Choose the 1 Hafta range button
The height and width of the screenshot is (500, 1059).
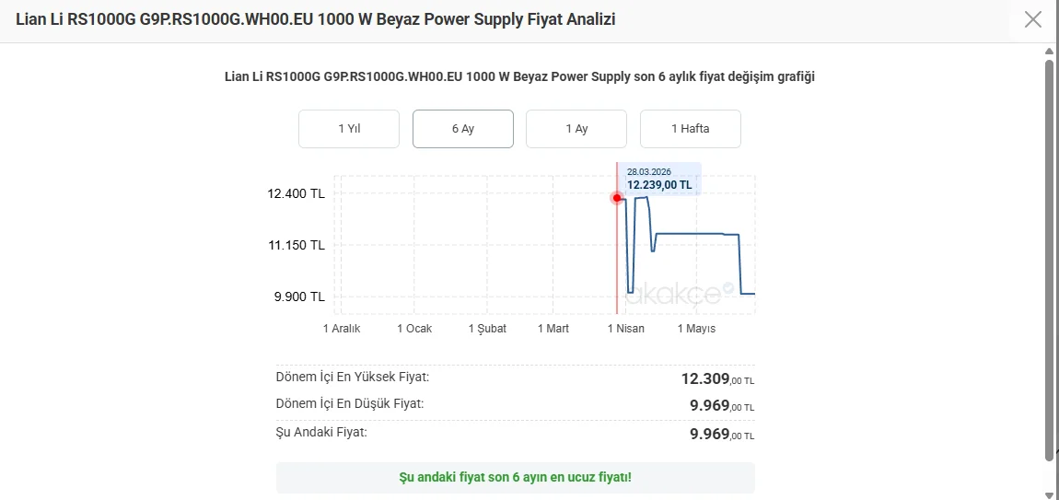[x=691, y=129]
